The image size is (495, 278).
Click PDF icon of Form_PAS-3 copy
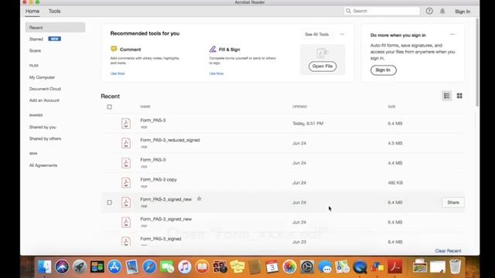pyautogui.click(x=126, y=182)
